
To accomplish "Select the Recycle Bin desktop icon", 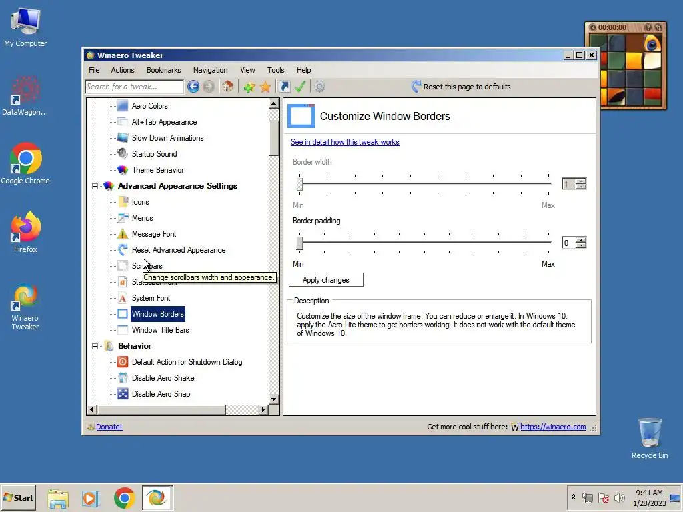I will click(650, 439).
